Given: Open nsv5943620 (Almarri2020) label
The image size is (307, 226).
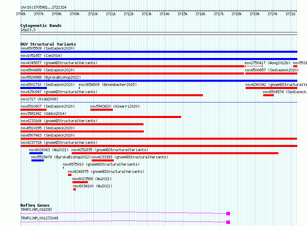Looking at the screenshot, I should pyautogui.click(x=115, y=106).
